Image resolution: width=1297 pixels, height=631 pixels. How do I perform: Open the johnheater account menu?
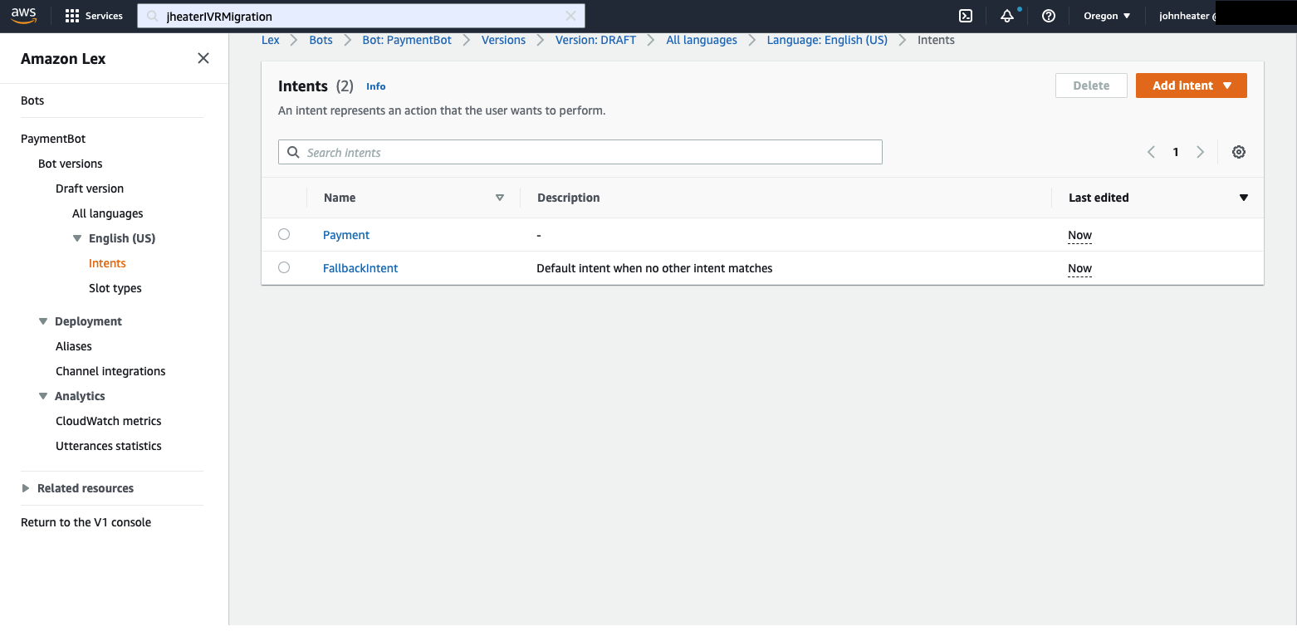(x=1187, y=16)
